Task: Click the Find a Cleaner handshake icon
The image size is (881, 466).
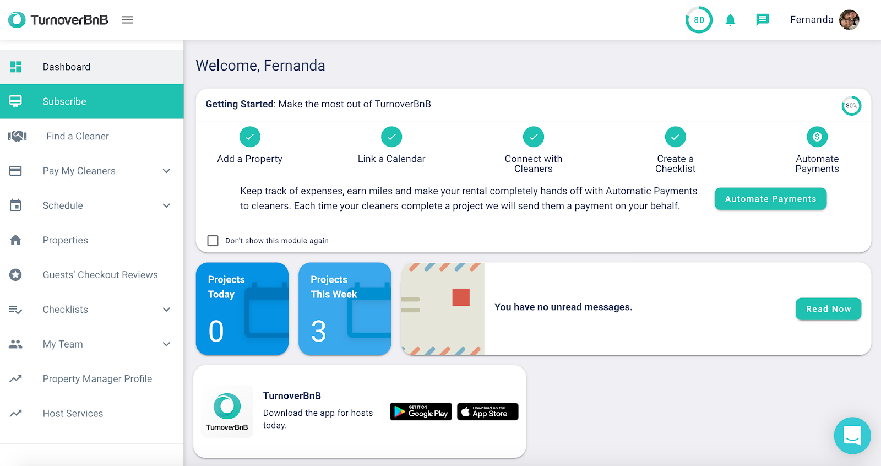Action: click(x=17, y=136)
